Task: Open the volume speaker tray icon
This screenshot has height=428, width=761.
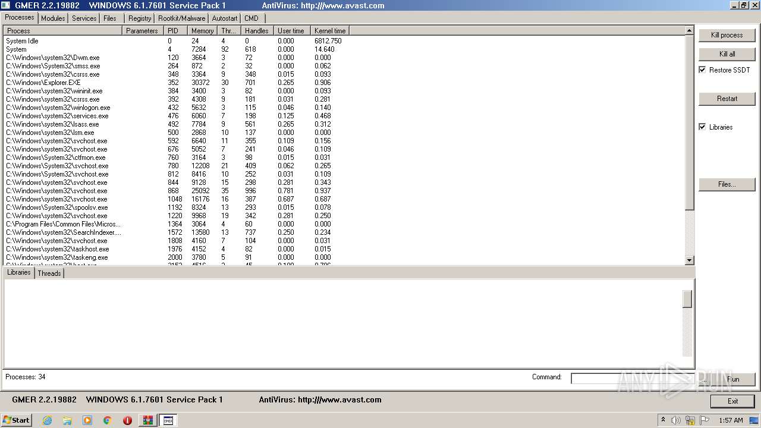Action: click(676, 420)
